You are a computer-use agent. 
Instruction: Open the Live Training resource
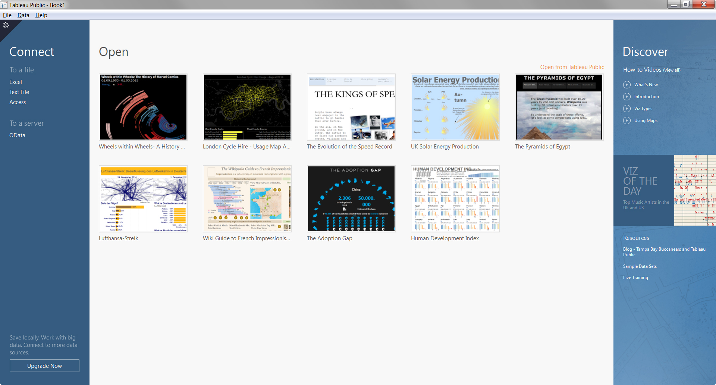point(635,278)
